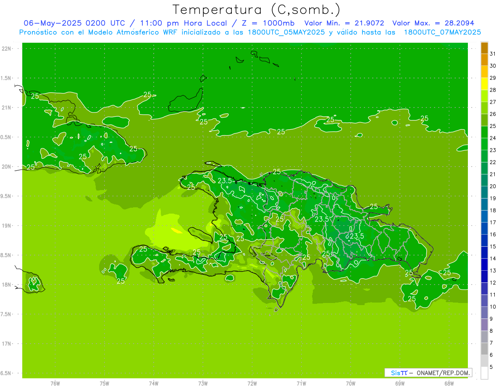Viewport: 504px width, 389px height.
Task: Click the small bright yellow hotspot west of Haiti
Action: pyautogui.click(x=177, y=230)
